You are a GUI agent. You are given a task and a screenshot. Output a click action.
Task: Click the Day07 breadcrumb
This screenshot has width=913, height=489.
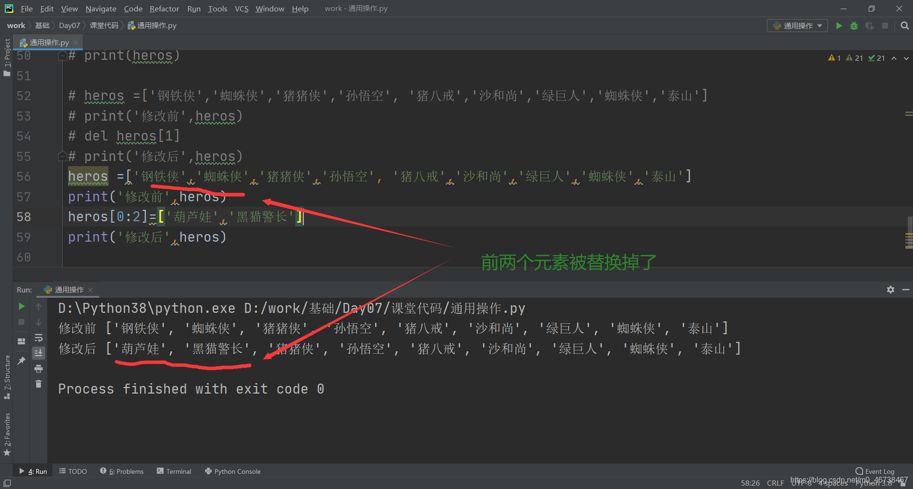tap(69, 26)
